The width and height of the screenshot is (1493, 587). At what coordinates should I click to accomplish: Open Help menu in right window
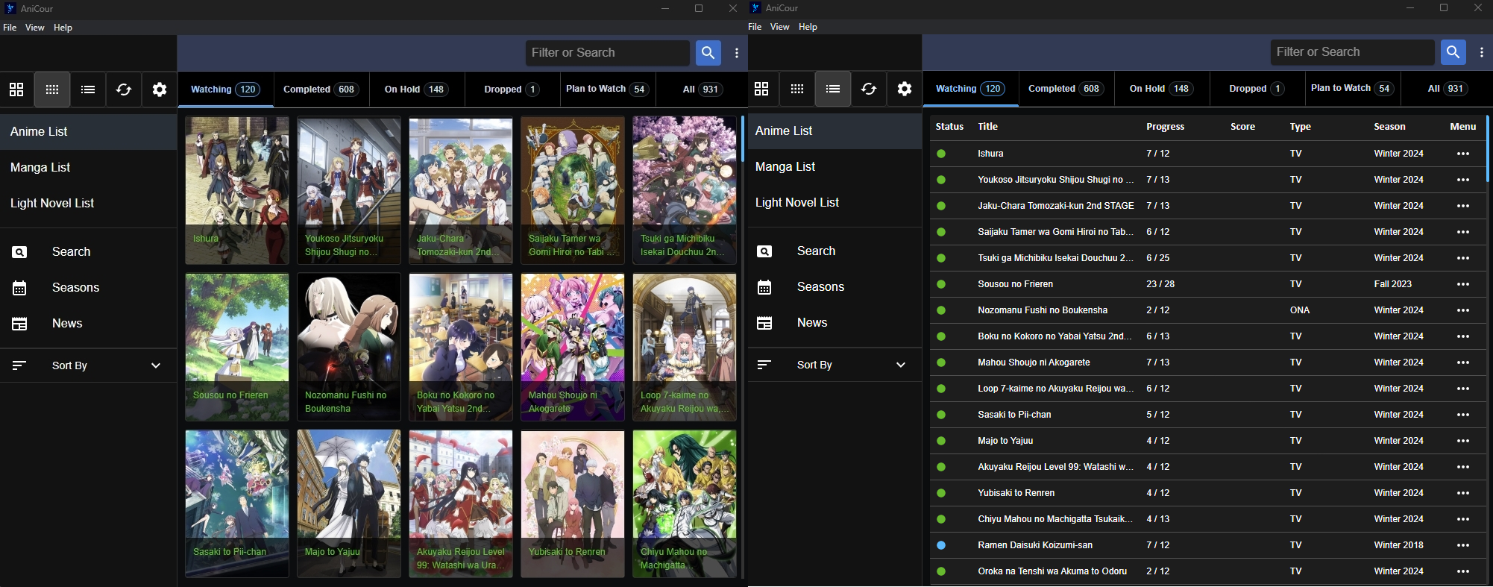click(x=808, y=27)
